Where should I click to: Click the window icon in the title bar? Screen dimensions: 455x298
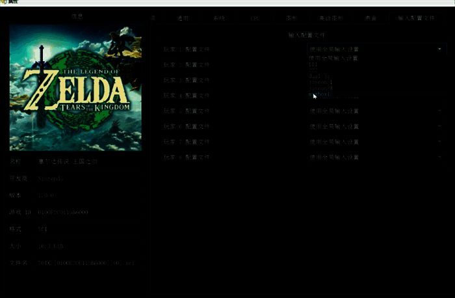click(x=4, y=3)
